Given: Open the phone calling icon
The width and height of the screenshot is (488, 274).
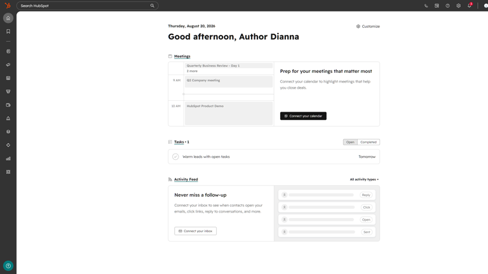Looking at the screenshot, I should point(426,6).
